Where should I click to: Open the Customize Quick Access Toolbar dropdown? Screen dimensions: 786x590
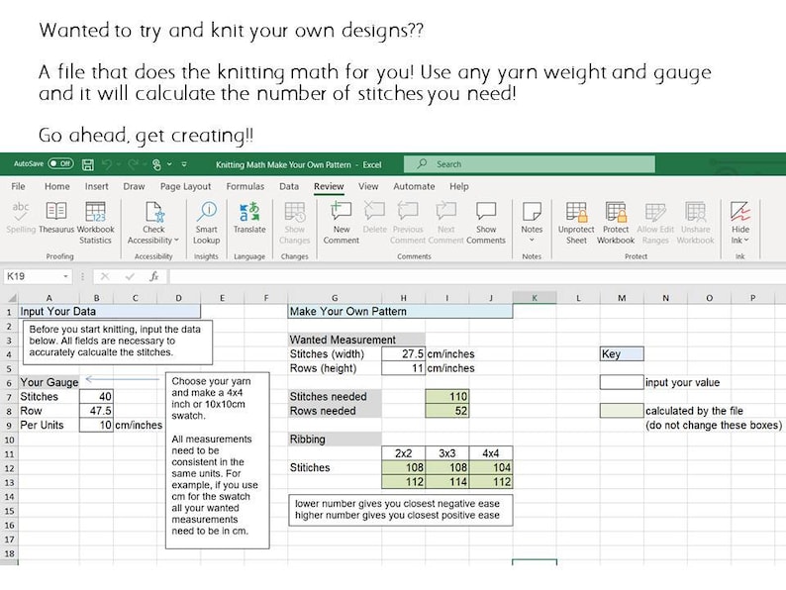point(184,164)
